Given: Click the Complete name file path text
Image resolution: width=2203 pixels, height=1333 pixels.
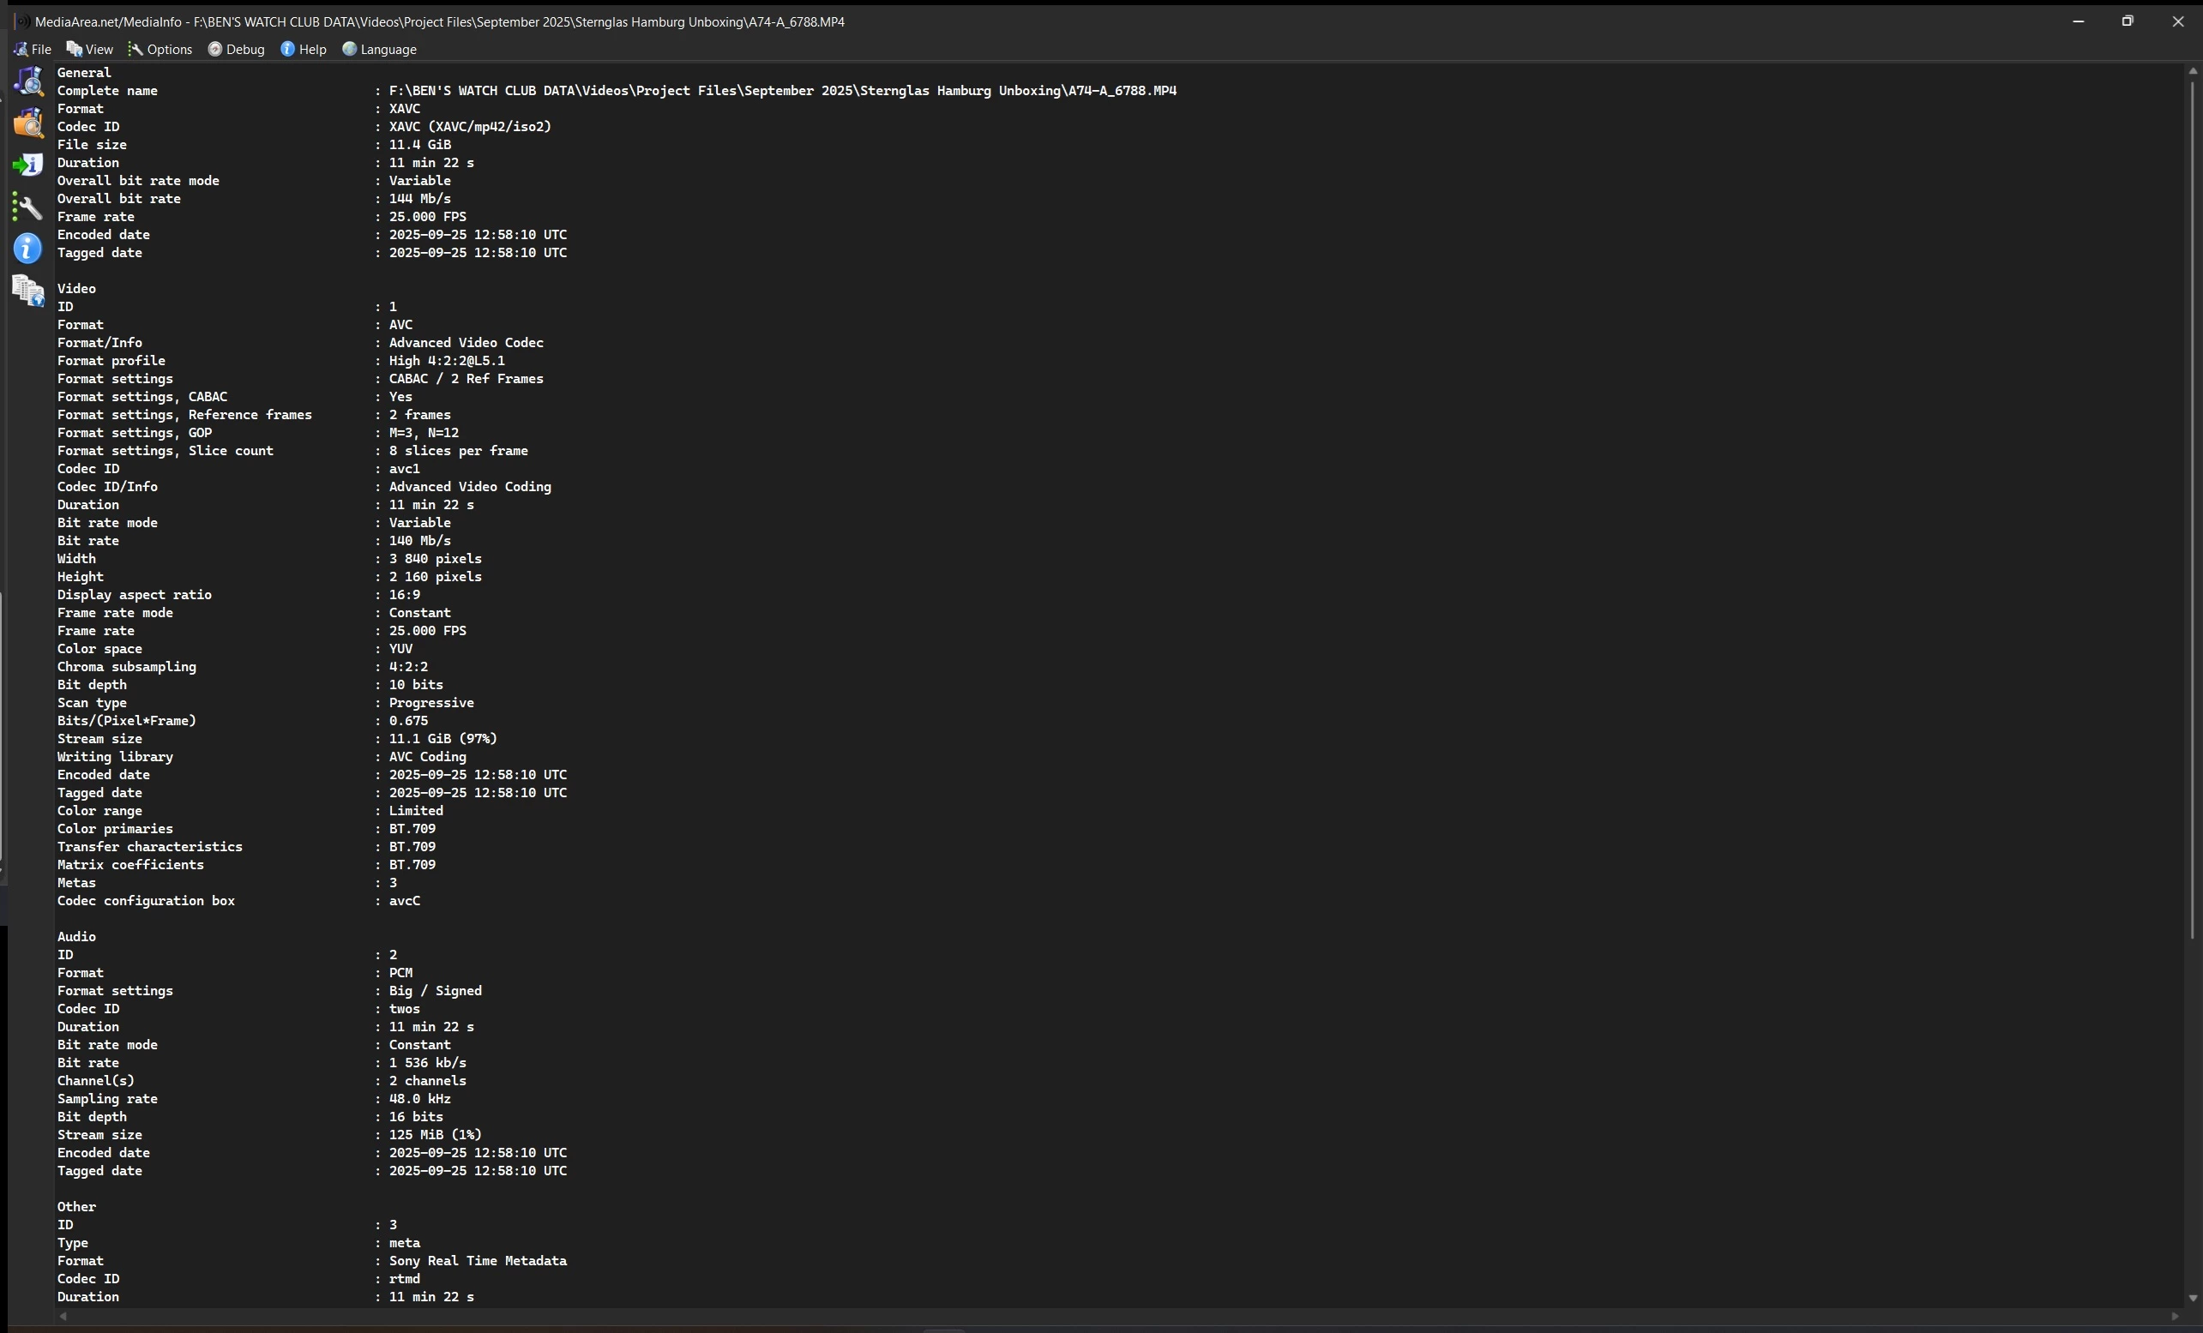Looking at the screenshot, I should pyautogui.click(x=782, y=90).
